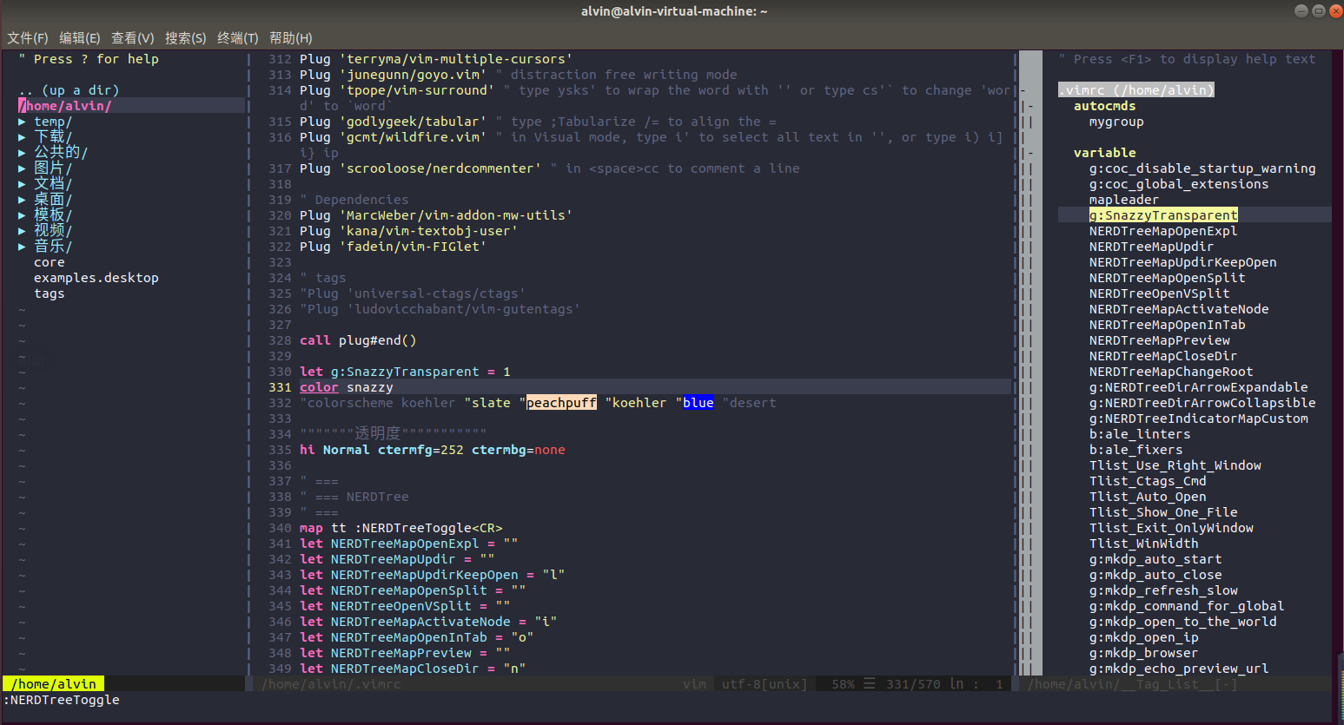Click the 331/570 cursor position segment
Viewport: 1344px width, 725px height.
coord(914,683)
